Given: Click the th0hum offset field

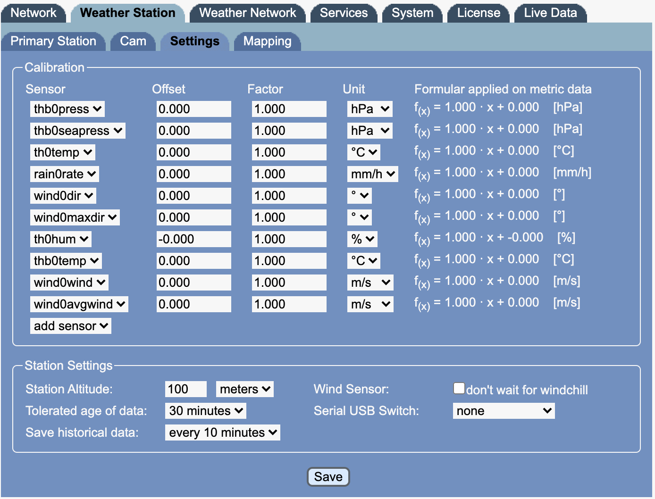Looking at the screenshot, I should tap(194, 239).
